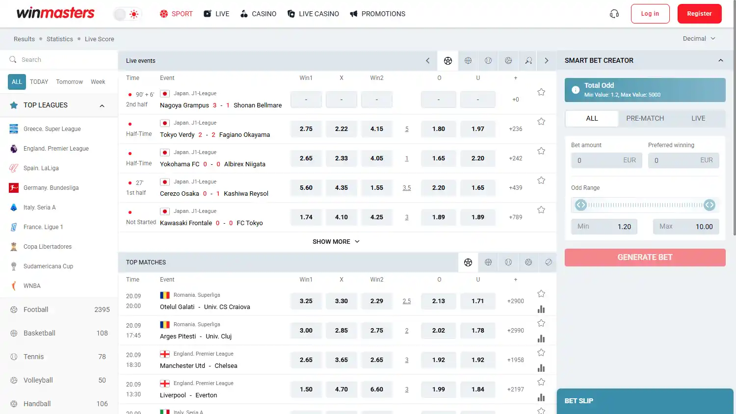The image size is (736, 414).
Task: Open Statistics link
Action: (x=60, y=39)
